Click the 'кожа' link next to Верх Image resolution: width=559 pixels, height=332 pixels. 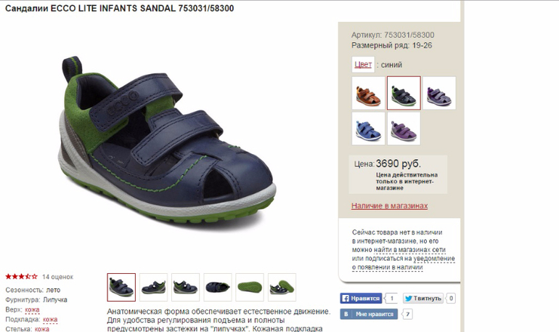point(32,309)
